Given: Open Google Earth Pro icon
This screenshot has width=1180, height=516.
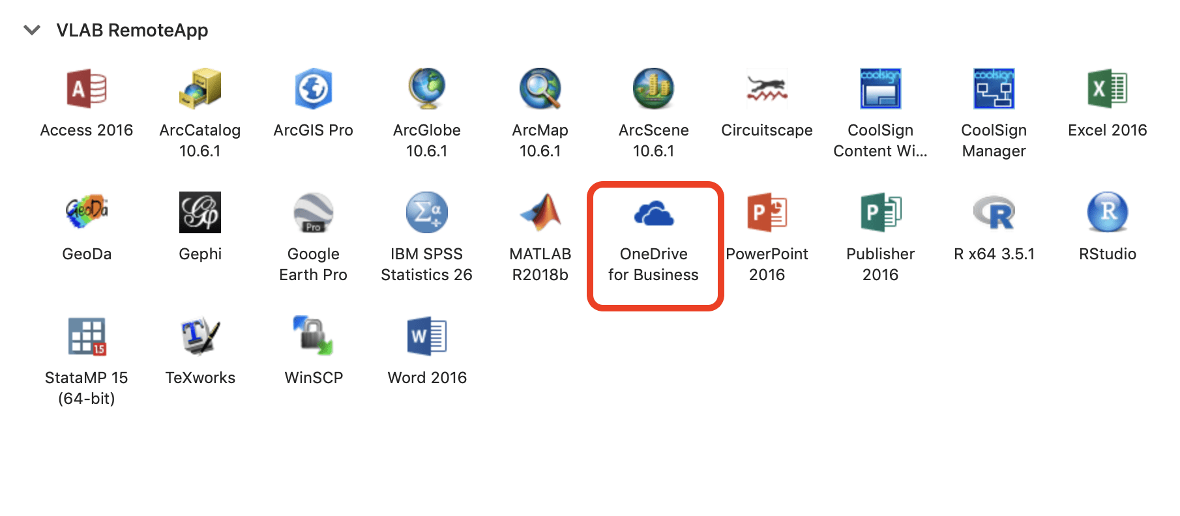Looking at the screenshot, I should click(314, 212).
